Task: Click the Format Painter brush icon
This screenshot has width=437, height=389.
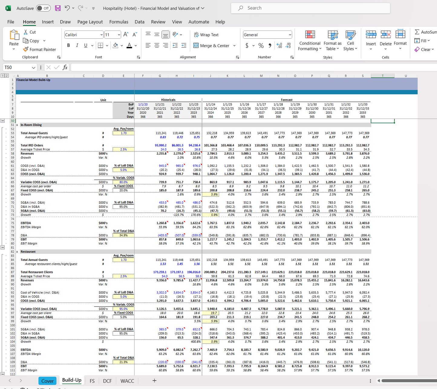Action: (26, 49)
